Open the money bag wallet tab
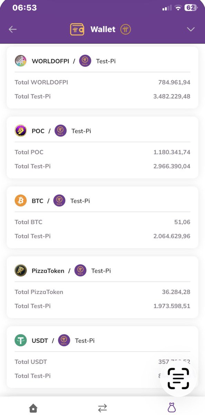 pyautogui.click(x=172, y=408)
